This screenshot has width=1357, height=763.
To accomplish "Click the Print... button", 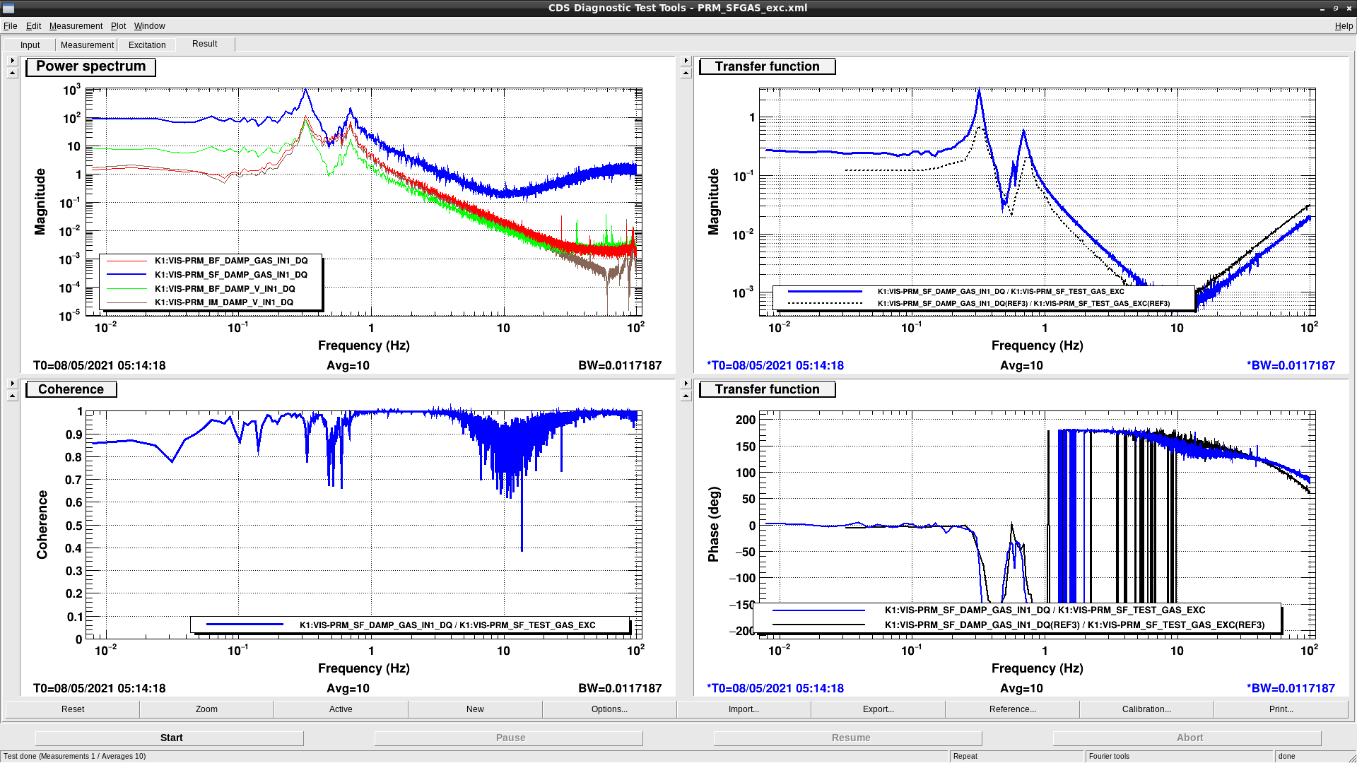I will point(1281,709).
